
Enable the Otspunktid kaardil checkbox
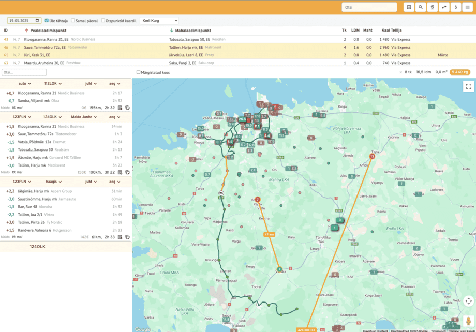click(x=103, y=21)
